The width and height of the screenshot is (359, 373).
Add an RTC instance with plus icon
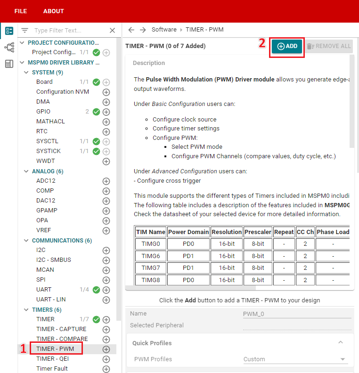(x=106, y=131)
